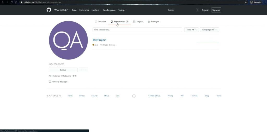Open Marketplace in the header
Screen dimensions: 267x132
109,10
